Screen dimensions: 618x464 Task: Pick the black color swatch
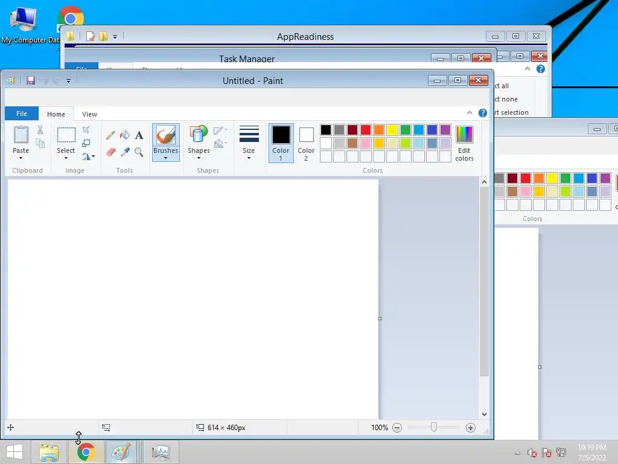(x=326, y=130)
